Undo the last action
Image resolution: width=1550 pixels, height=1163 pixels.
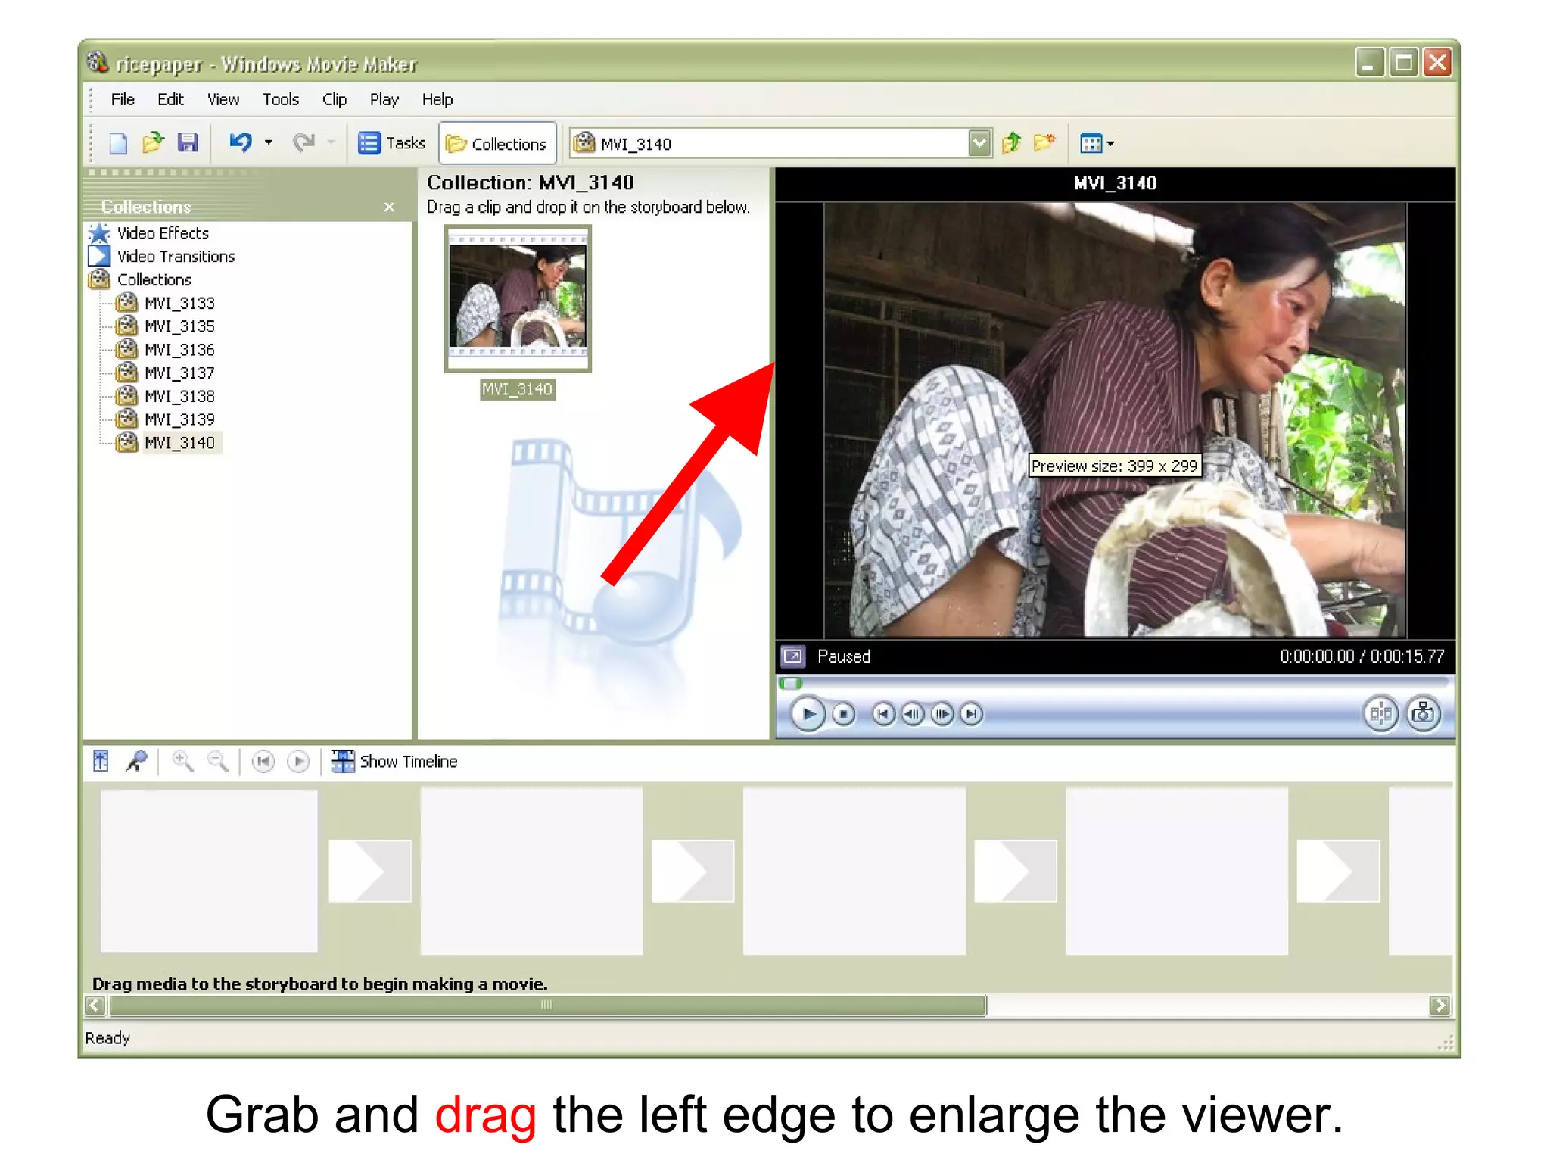tap(241, 142)
